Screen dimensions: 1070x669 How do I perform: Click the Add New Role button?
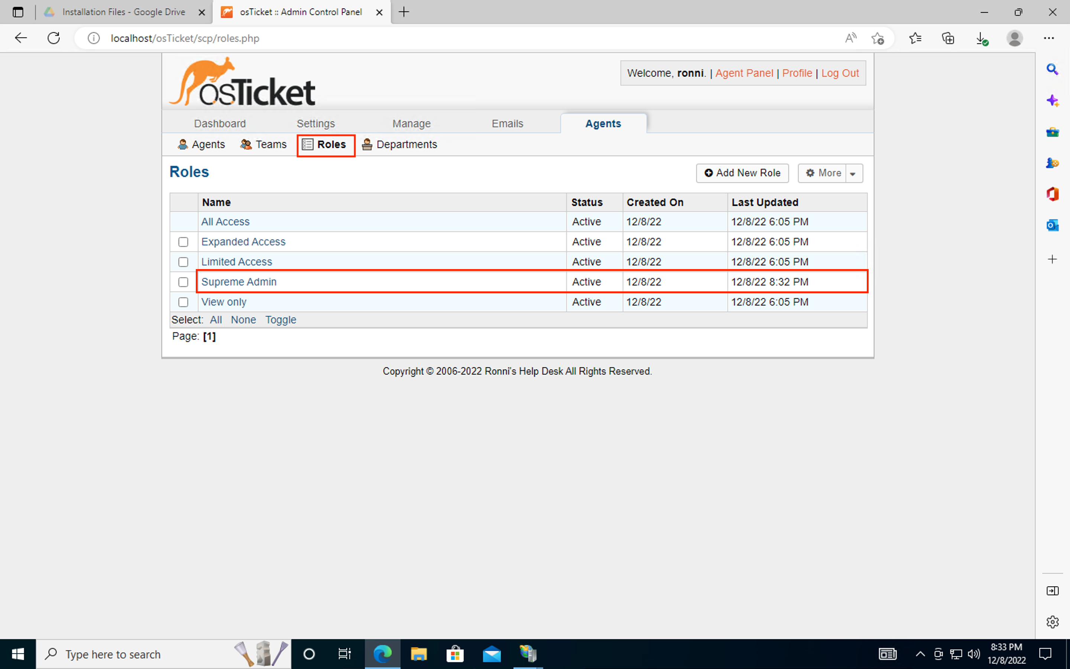pos(742,173)
